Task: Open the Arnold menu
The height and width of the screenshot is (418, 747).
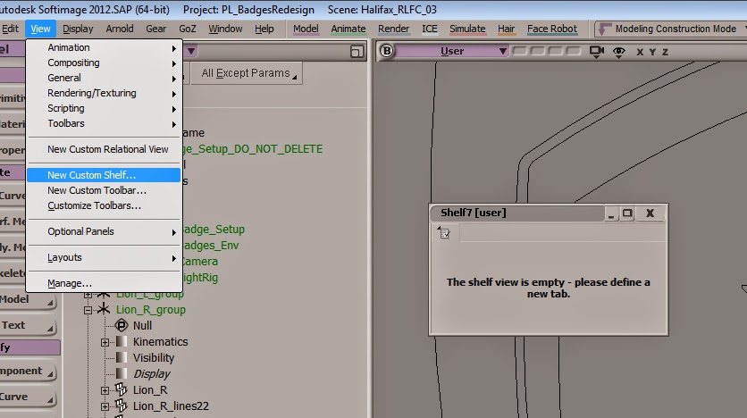Action: (120, 29)
